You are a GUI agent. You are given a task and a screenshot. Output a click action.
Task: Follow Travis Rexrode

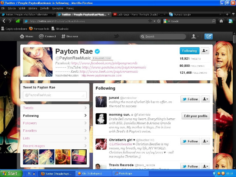pos(190,166)
